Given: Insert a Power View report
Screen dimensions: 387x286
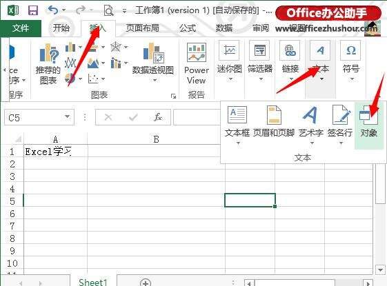Looking at the screenshot, I should [x=197, y=63].
